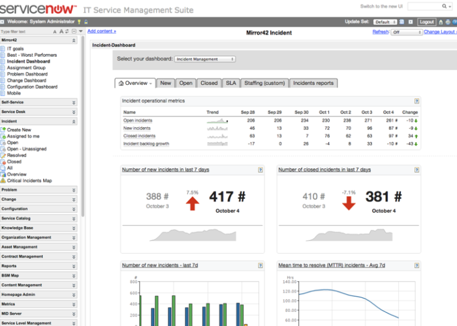The image size is (457, 326).
Task: Open the Refresh interval dropdown
Action: coord(407,32)
